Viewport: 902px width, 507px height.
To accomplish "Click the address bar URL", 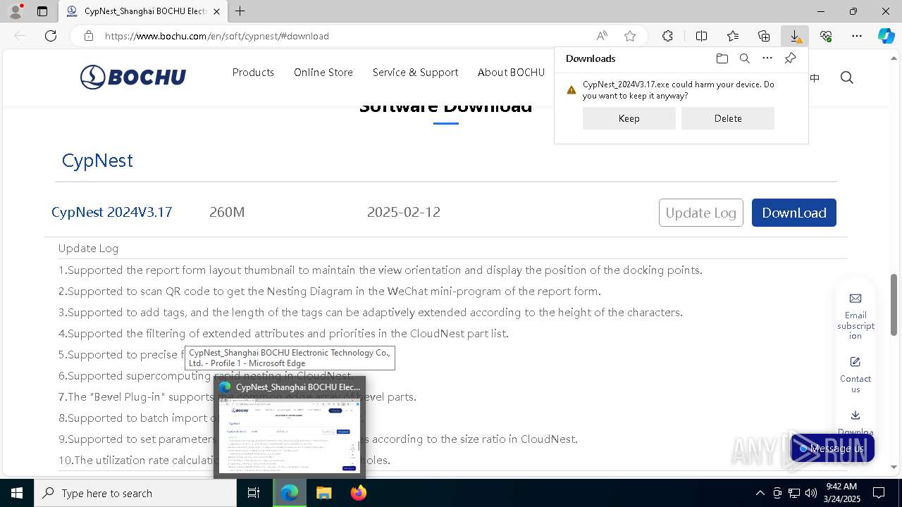I will tap(217, 36).
